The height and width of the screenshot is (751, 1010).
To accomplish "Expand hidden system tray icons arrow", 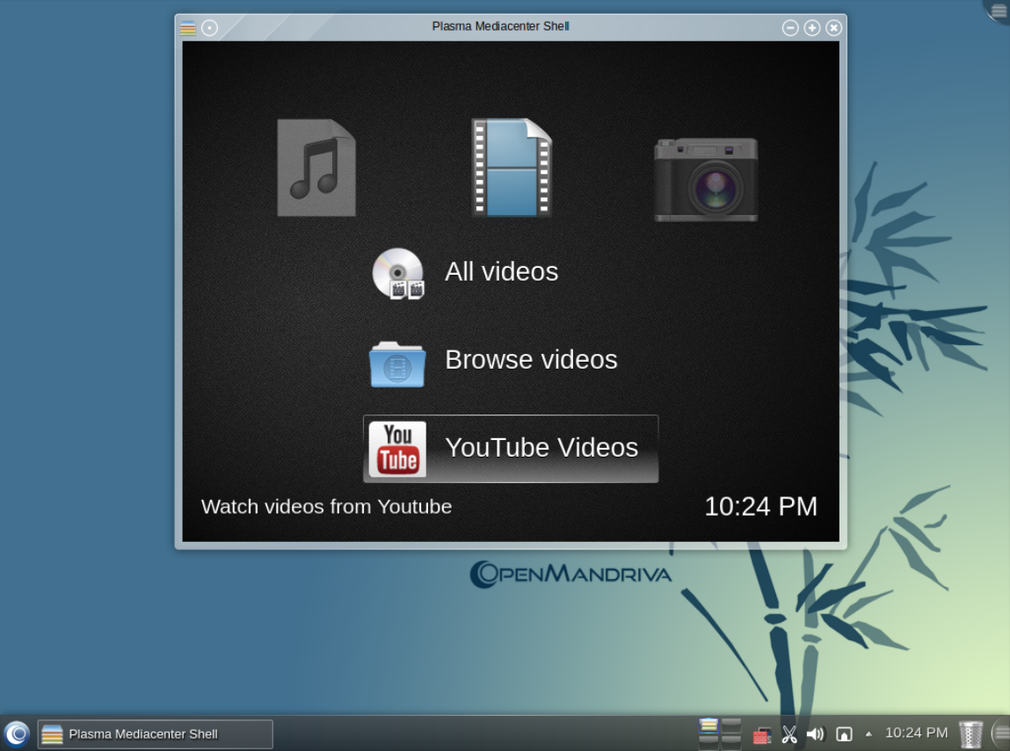I will (x=868, y=734).
